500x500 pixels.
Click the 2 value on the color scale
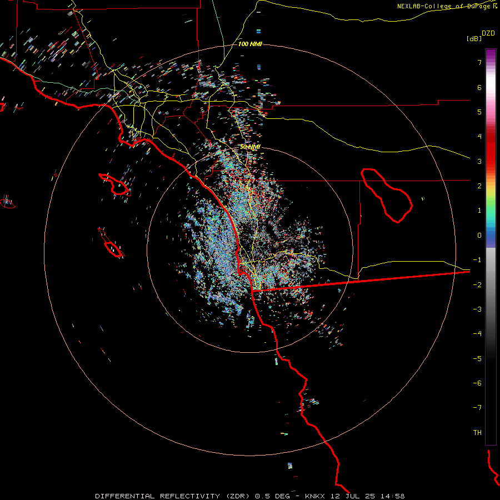(x=479, y=186)
